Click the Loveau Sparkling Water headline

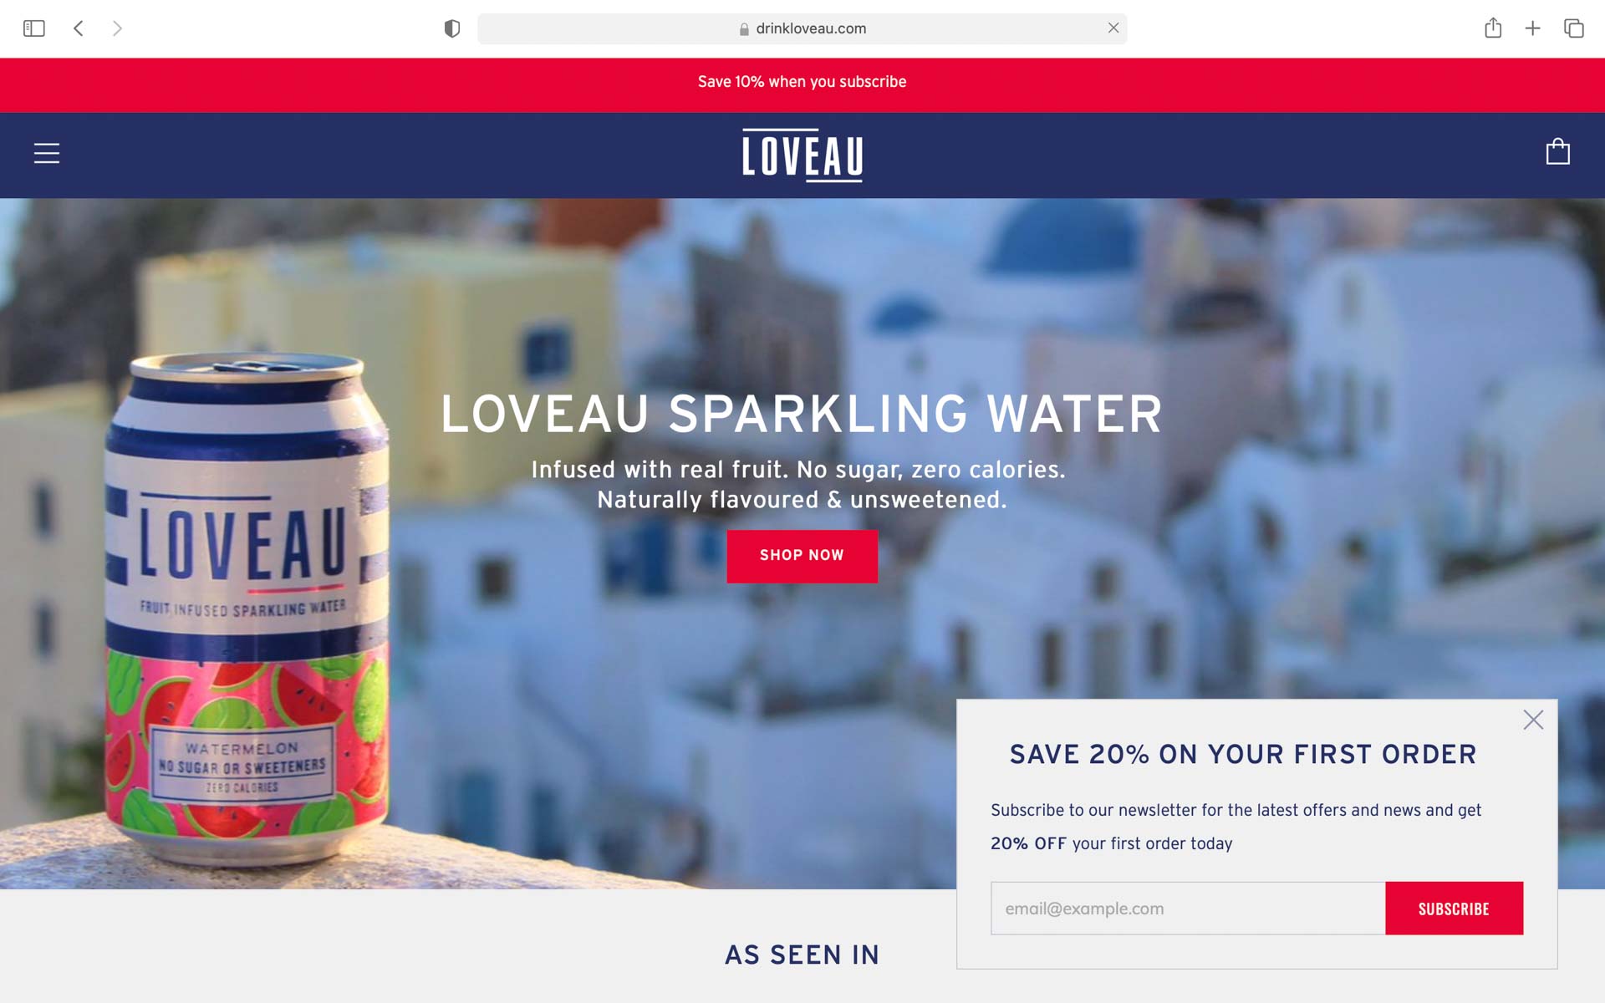pos(802,414)
